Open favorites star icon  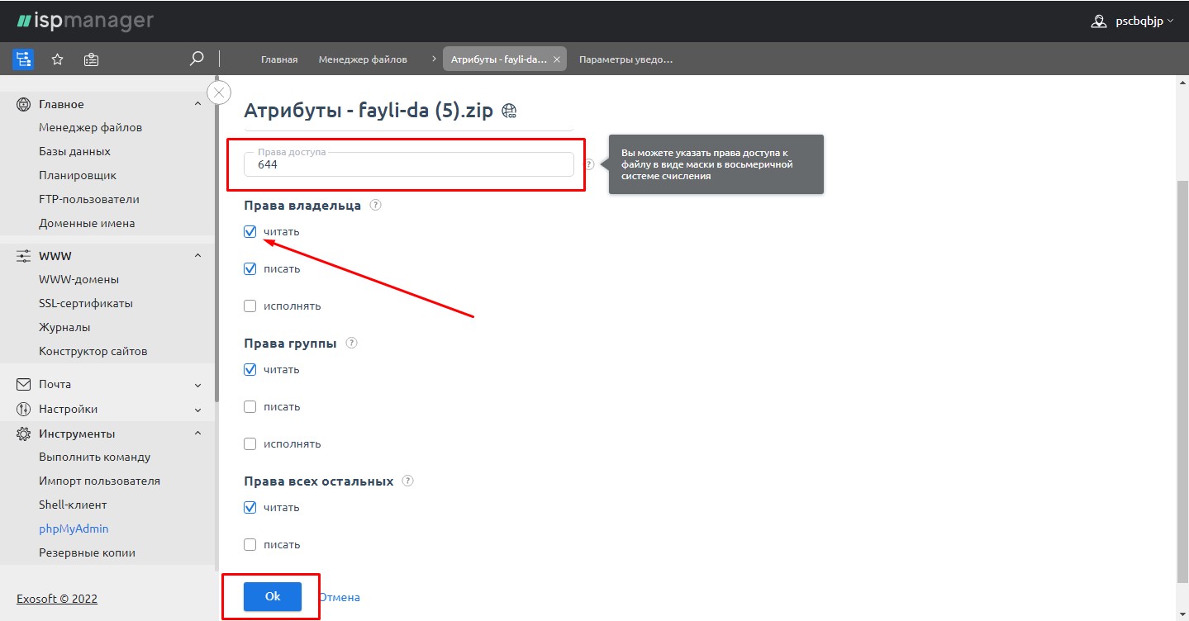pyautogui.click(x=58, y=59)
